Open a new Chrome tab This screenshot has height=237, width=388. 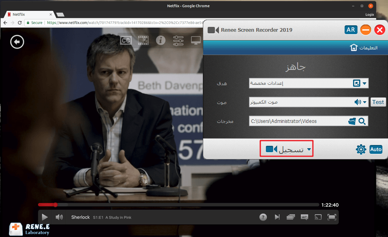pyautogui.click(x=60, y=14)
